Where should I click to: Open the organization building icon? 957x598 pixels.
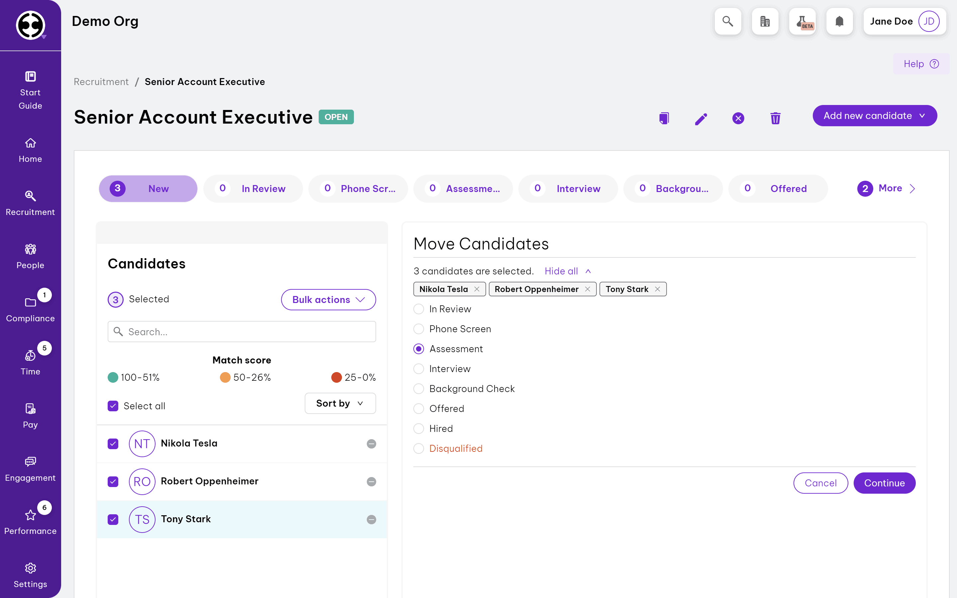coord(765,21)
